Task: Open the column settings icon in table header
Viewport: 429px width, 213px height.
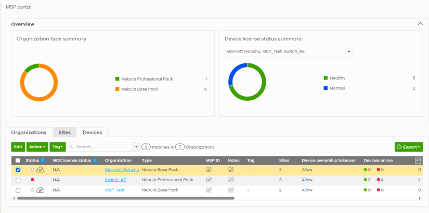Action: click(418, 161)
